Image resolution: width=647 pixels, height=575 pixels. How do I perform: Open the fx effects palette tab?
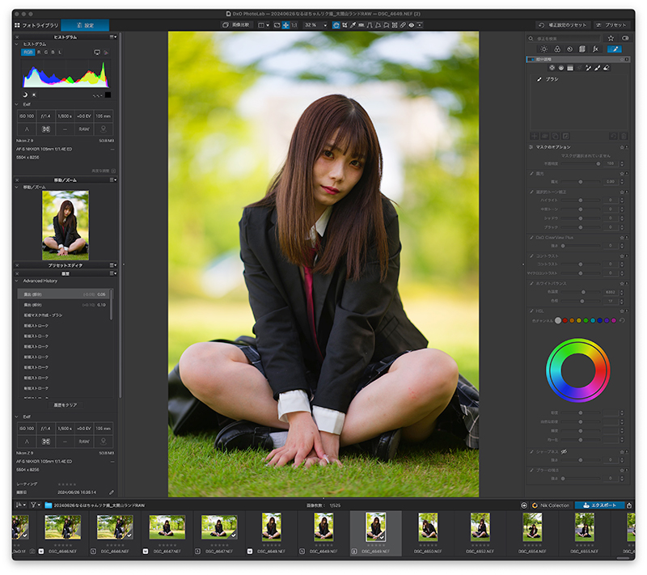point(595,49)
